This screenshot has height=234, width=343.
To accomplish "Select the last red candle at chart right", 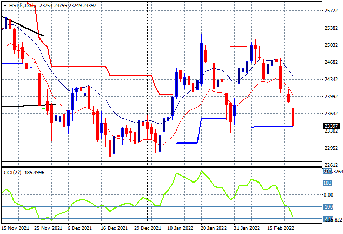I will (293, 117).
